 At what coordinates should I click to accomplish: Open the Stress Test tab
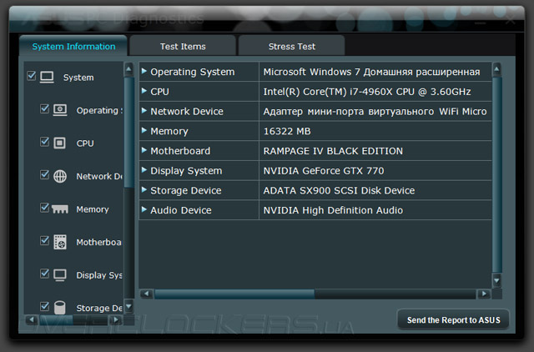tap(291, 47)
